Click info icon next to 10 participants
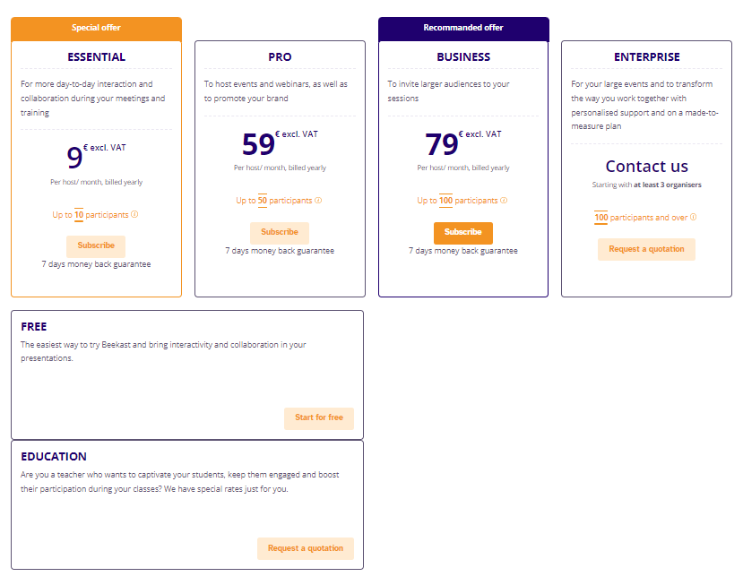743x585 pixels. pos(134,214)
